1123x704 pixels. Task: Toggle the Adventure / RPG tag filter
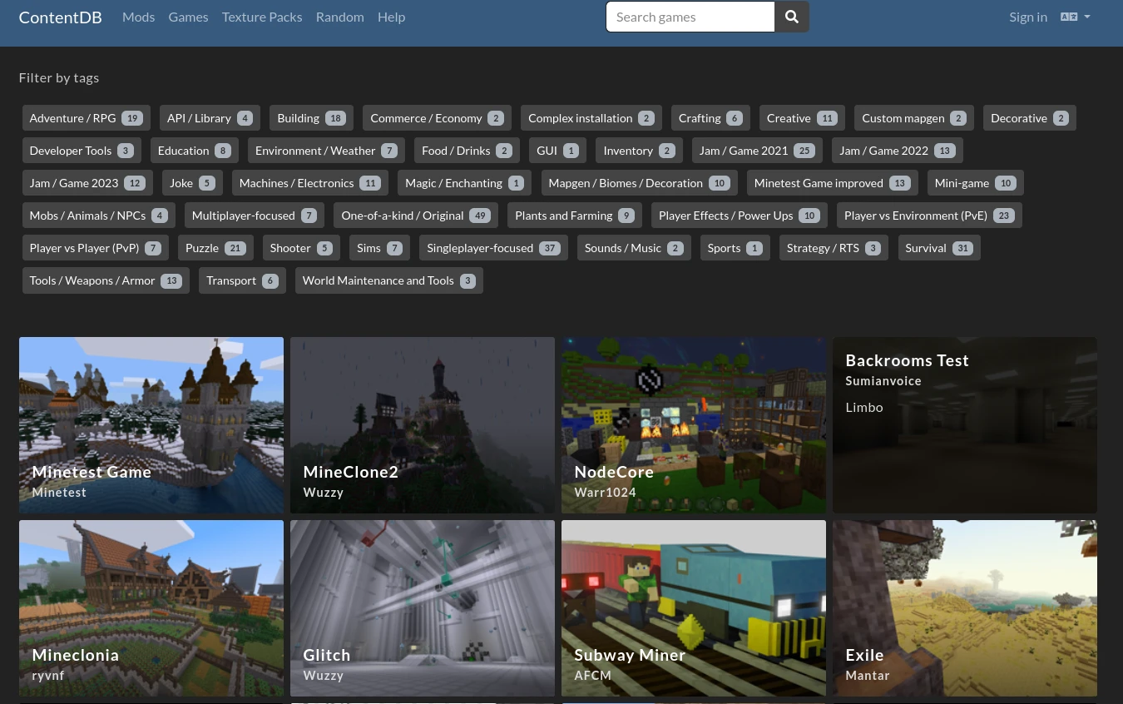[x=86, y=118]
